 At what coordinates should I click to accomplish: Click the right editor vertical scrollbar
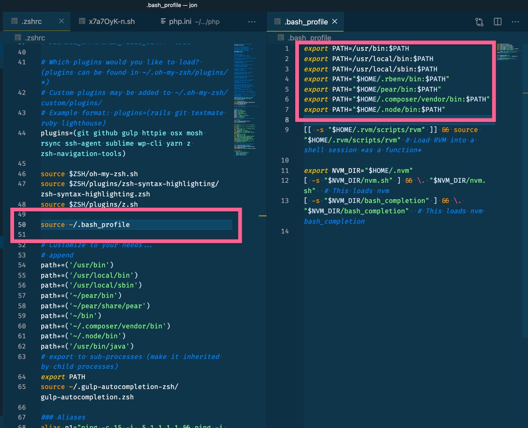point(525,202)
